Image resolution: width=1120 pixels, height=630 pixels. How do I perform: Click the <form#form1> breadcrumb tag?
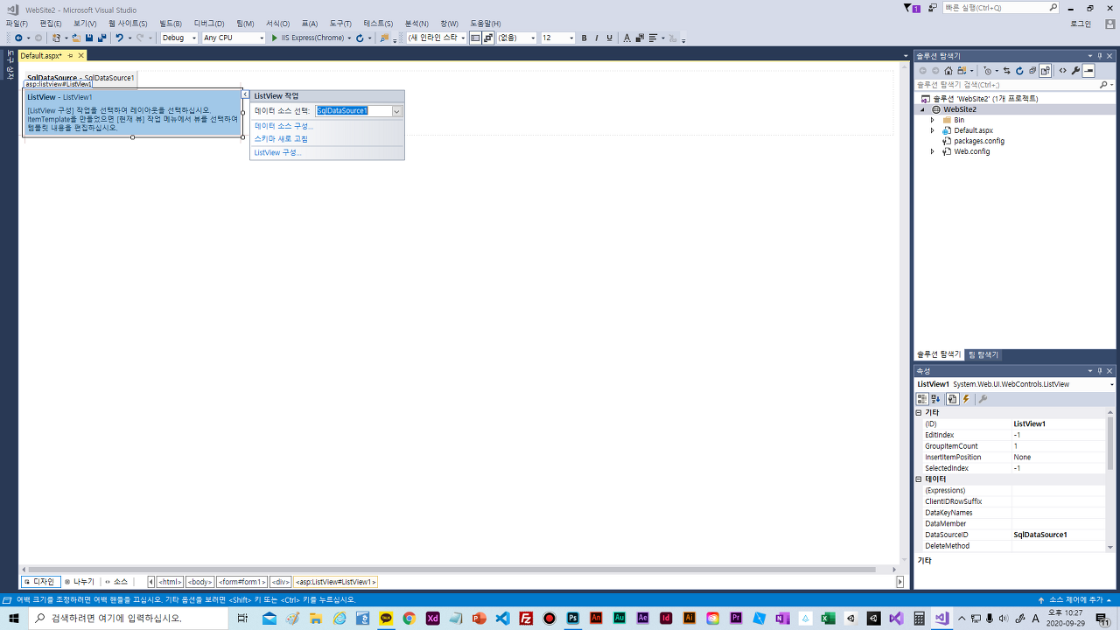coord(241,582)
